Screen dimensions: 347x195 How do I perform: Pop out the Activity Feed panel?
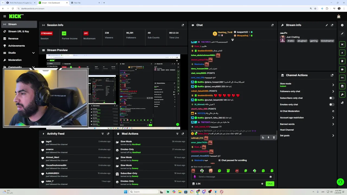108,134
